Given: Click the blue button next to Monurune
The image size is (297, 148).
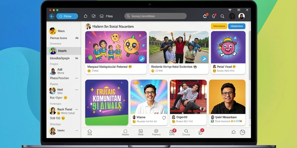Looking at the screenshot, I should click(x=237, y=26).
